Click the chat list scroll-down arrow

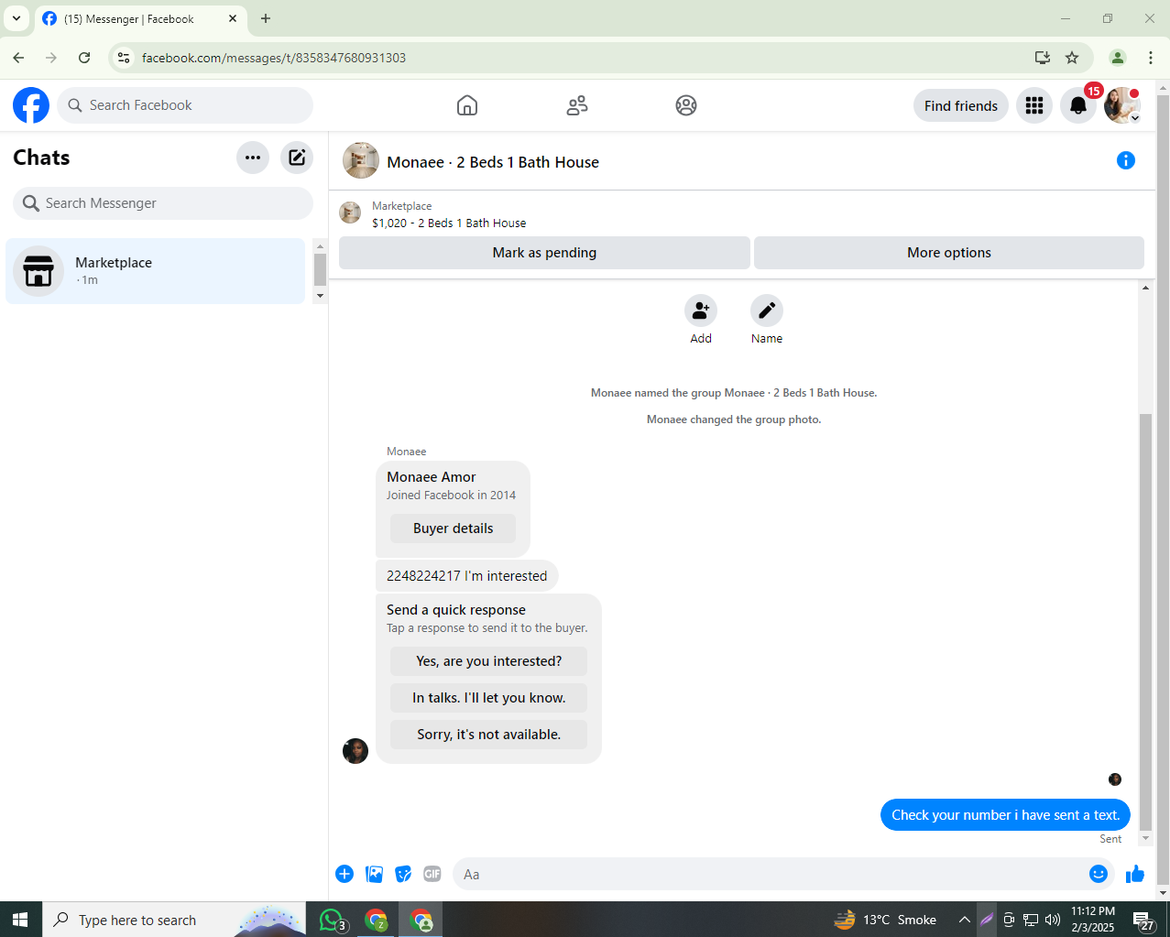point(320,296)
